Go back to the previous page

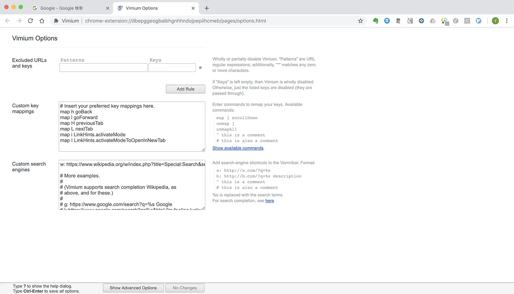tap(8, 21)
